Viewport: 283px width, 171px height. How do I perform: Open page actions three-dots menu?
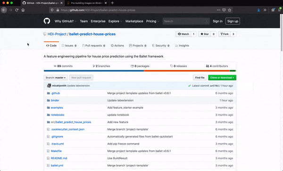(218, 10)
